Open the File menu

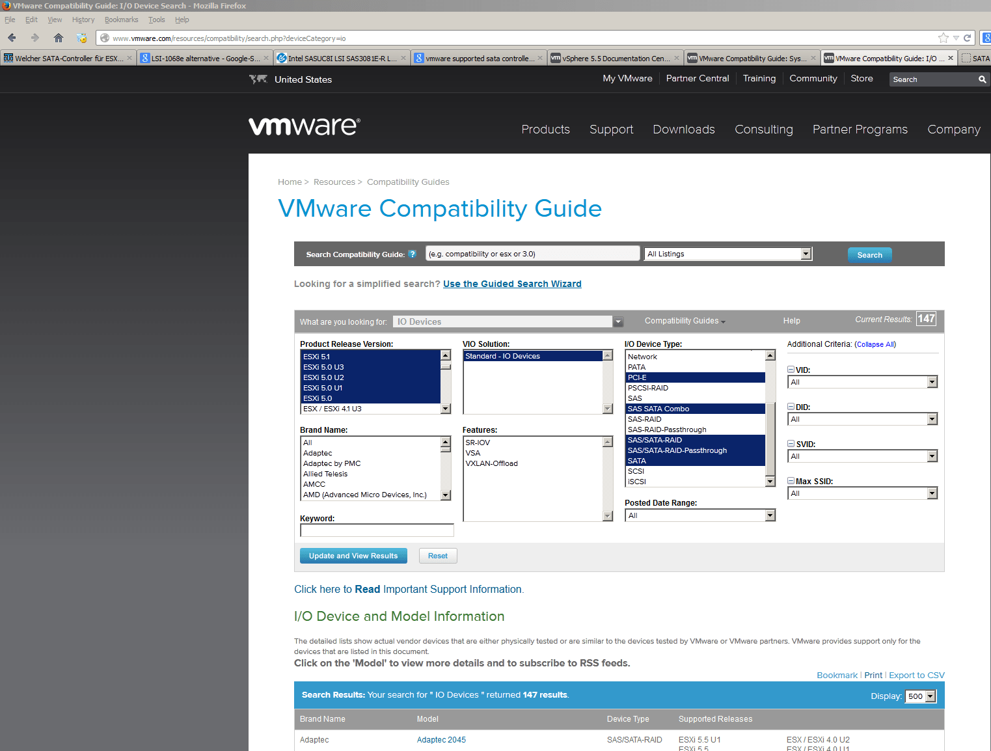point(10,20)
